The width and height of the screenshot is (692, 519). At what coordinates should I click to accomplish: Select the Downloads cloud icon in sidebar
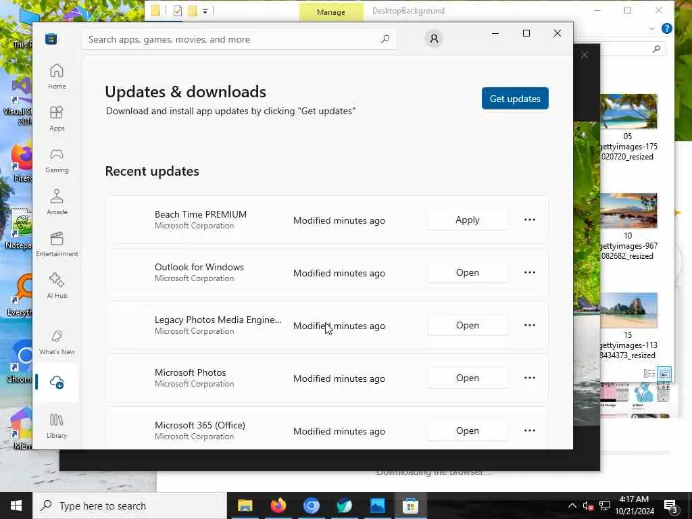tap(57, 382)
